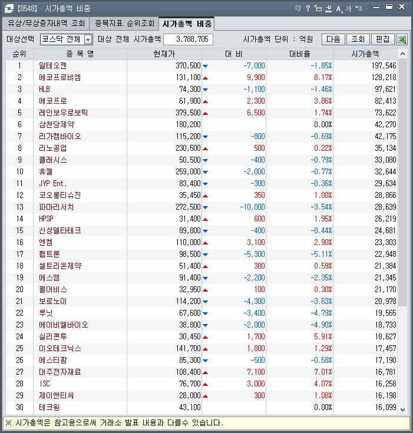Click the 대상 전체 시가총액 field 3,788,705

click(188, 39)
